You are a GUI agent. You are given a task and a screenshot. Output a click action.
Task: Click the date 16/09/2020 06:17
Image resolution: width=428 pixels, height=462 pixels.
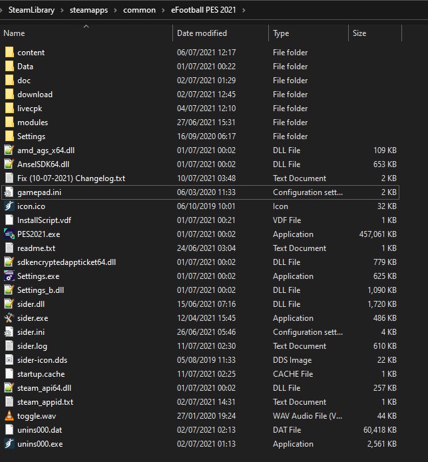(206, 136)
